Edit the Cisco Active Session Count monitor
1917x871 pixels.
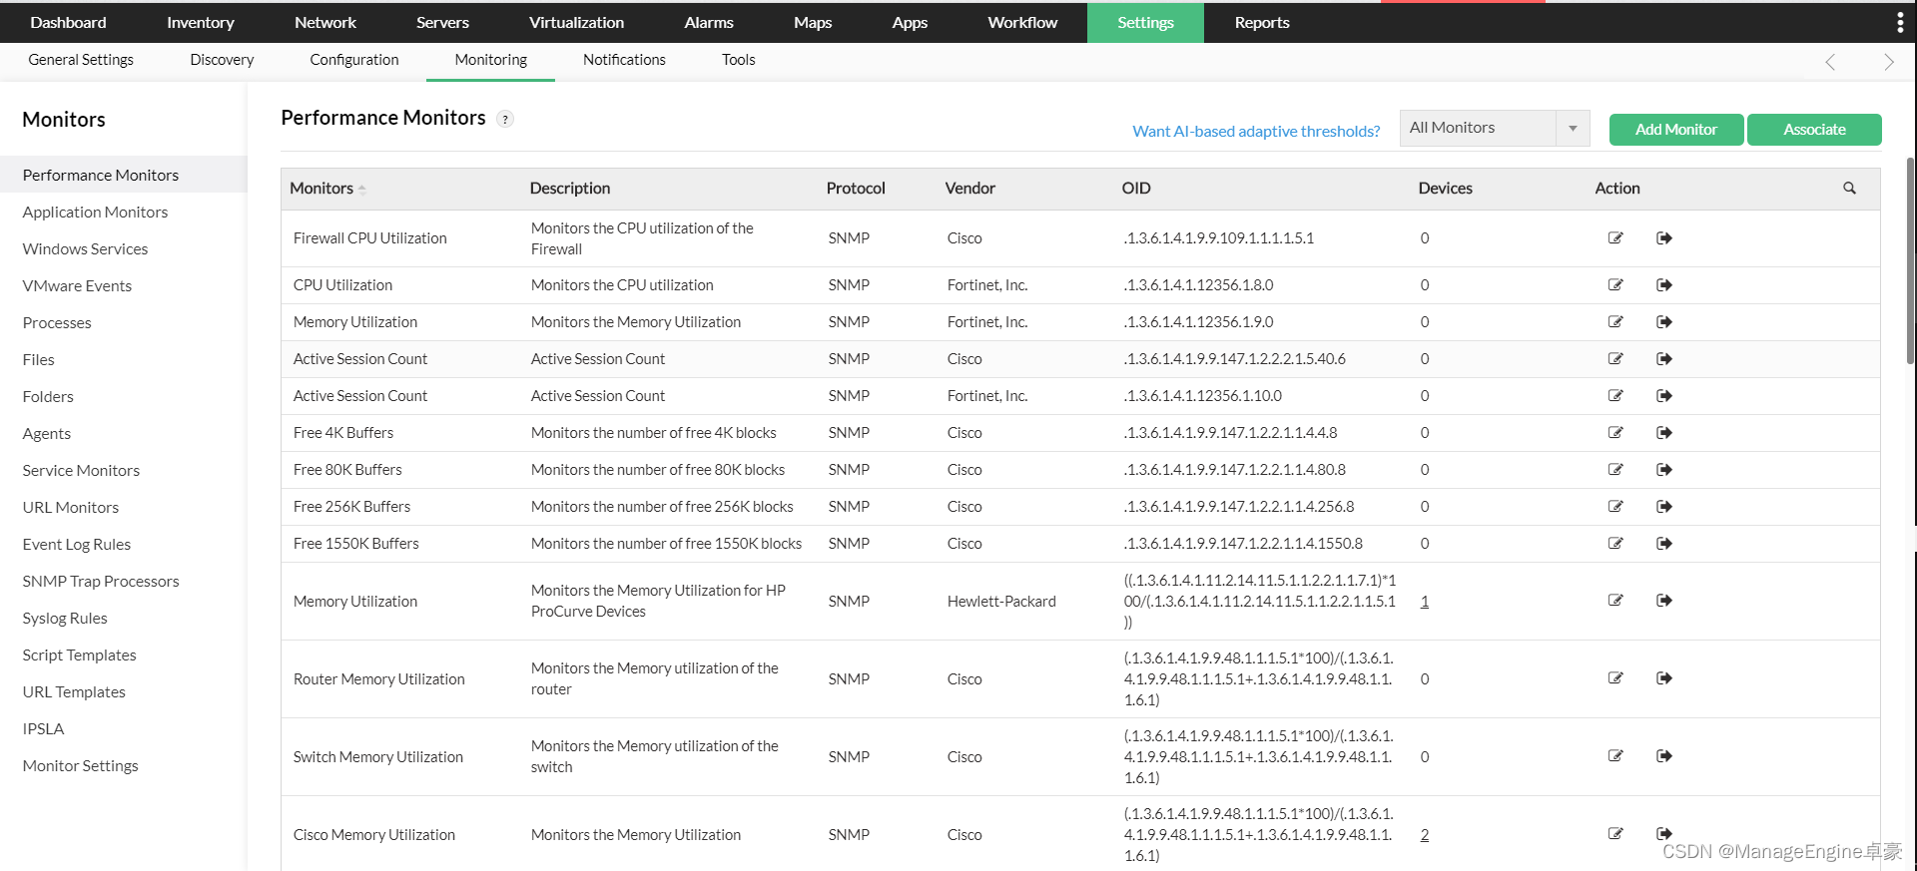(1615, 358)
